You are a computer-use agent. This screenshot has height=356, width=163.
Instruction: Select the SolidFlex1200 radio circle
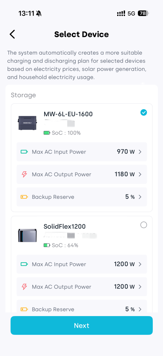[144, 225]
